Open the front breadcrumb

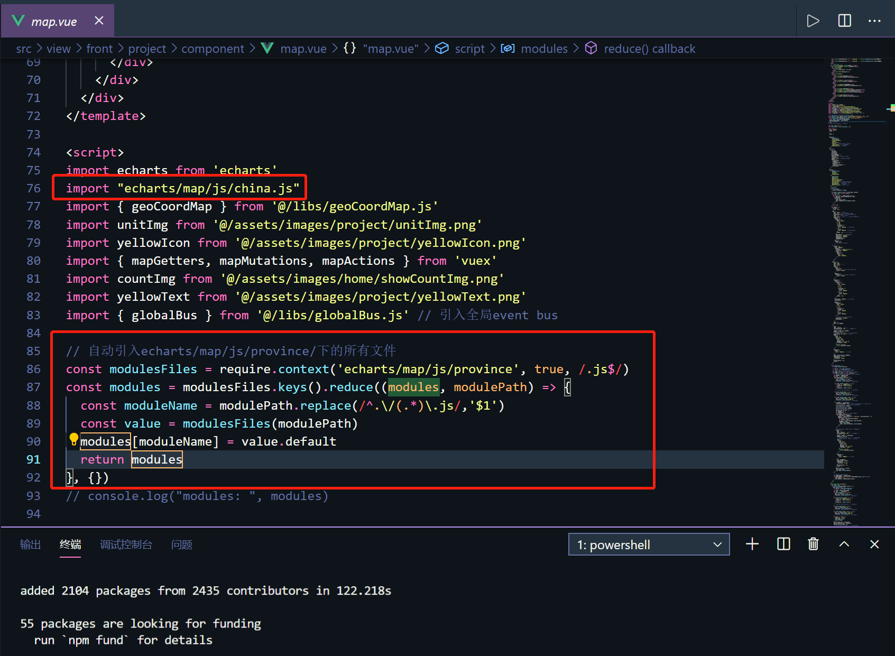(x=99, y=49)
